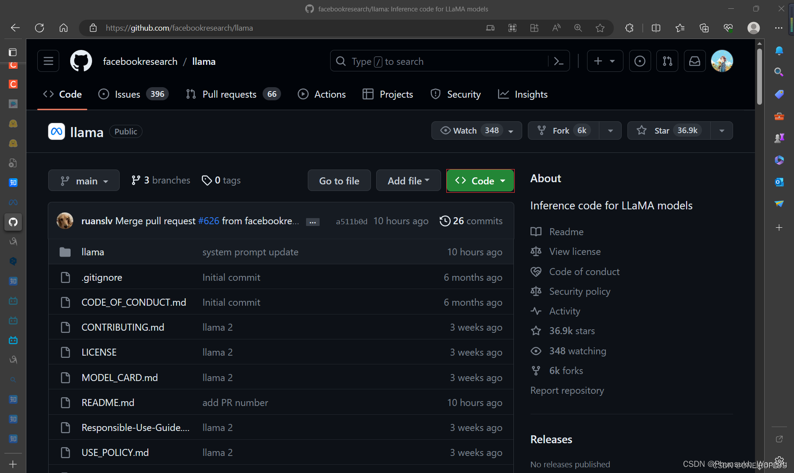
Task: Go to browser home page icon
Action: tap(64, 28)
